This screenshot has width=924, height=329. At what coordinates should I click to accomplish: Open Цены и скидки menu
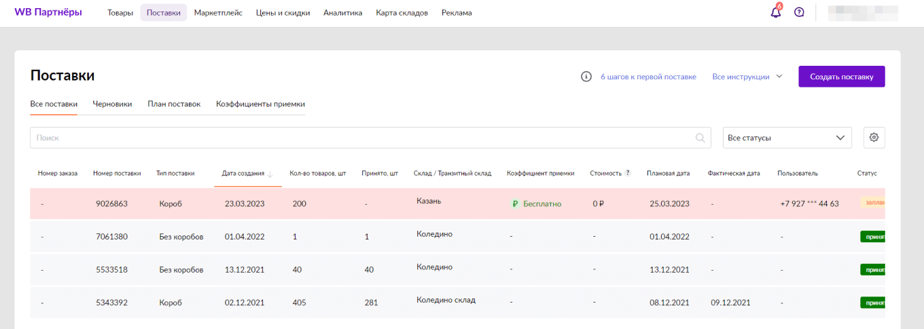(x=283, y=13)
